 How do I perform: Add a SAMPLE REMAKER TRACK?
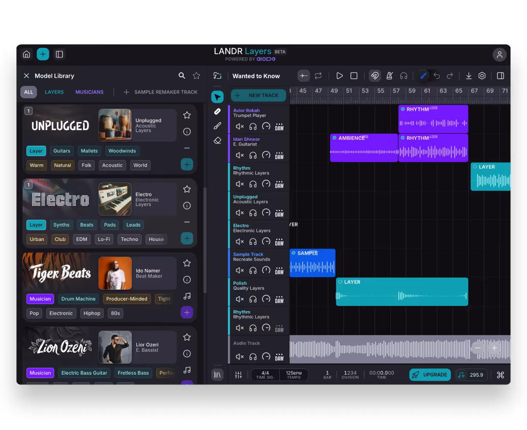coord(161,92)
